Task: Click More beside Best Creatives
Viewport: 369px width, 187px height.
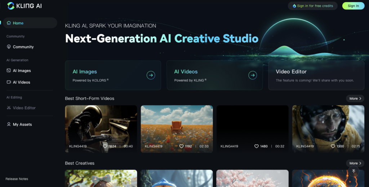Action: coord(355,163)
